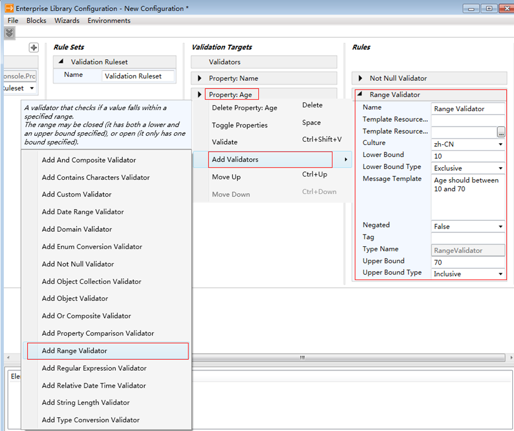Click the Tag input field

468,238
